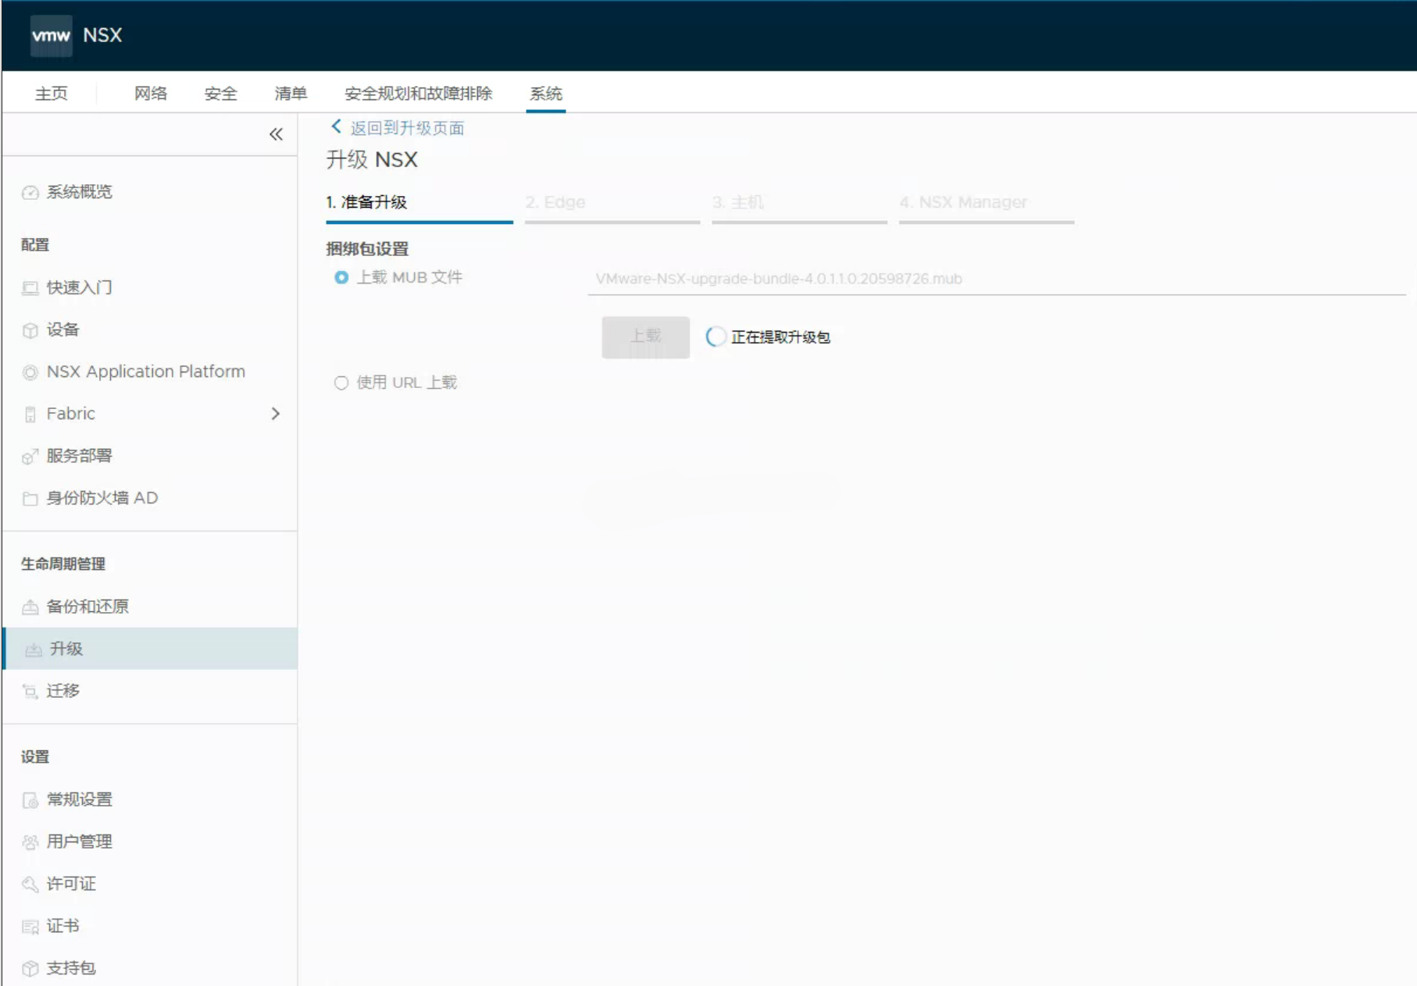Select 升级 in the sidebar
This screenshot has height=986, width=1417.
coord(150,649)
